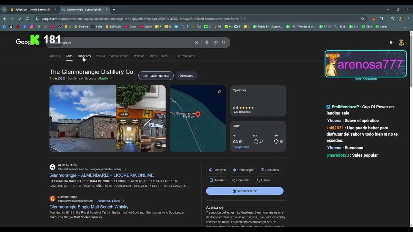Switch to the Modo IA tab
This screenshot has width=413, height=232.
coord(55,56)
